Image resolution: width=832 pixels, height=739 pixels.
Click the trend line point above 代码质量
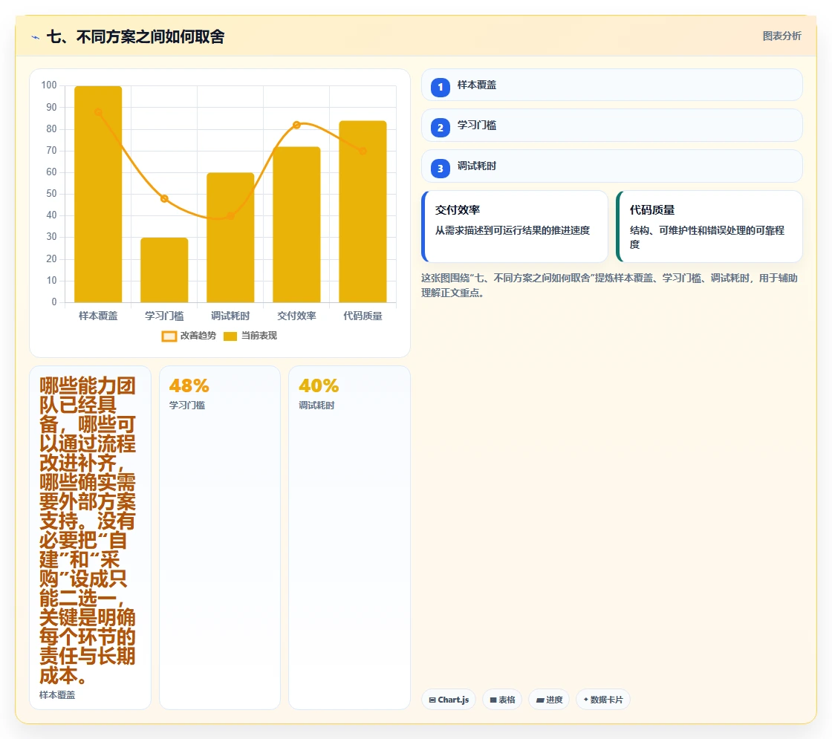pos(363,152)
